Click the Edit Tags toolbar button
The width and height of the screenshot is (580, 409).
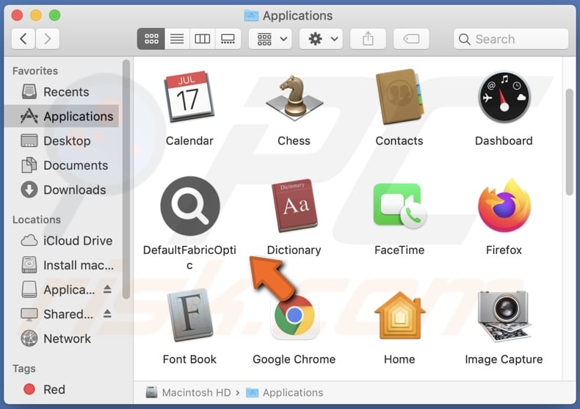(411, 39)
